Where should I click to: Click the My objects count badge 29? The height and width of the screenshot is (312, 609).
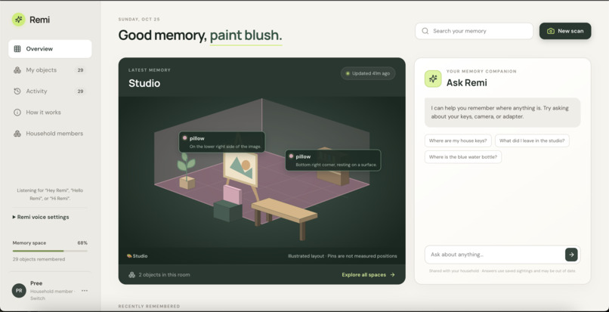pyautogui.click(x=80, y=70)
